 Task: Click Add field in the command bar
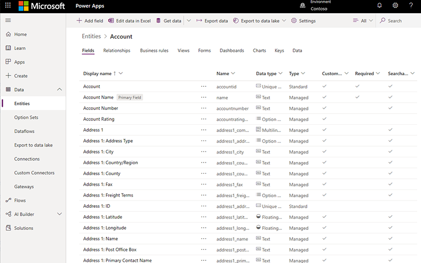[89, 21]
